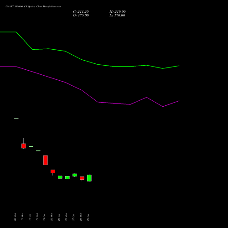Click the green candle for 26 Oct

pos(67,177)
